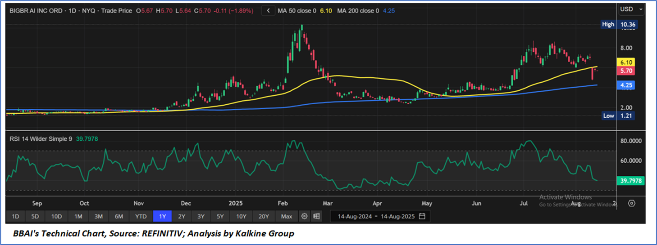This screenshot has width=657, height=245.
Task: Switch to the 5D range
Action: coord(35,216)
